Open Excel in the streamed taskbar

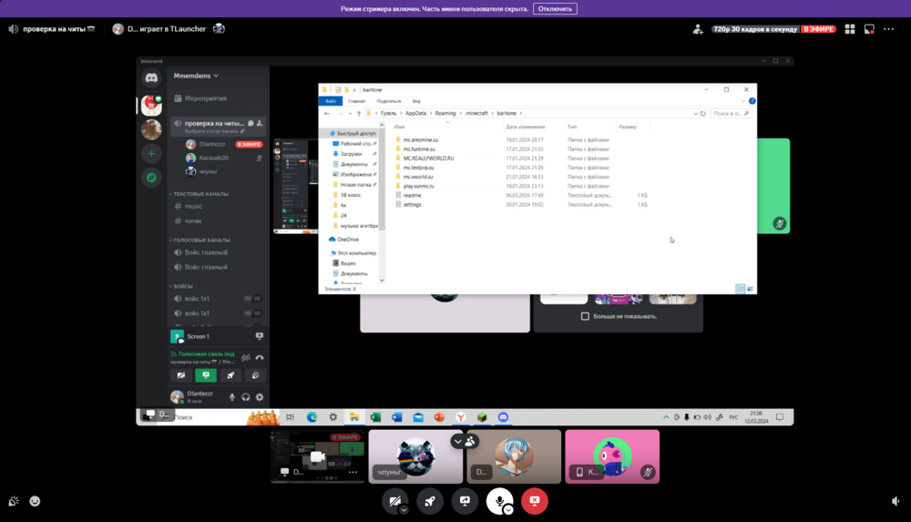375,417
